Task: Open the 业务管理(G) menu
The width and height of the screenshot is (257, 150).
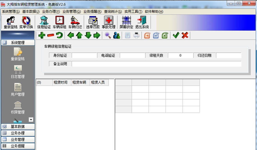Action: click(x=72, y=11)
